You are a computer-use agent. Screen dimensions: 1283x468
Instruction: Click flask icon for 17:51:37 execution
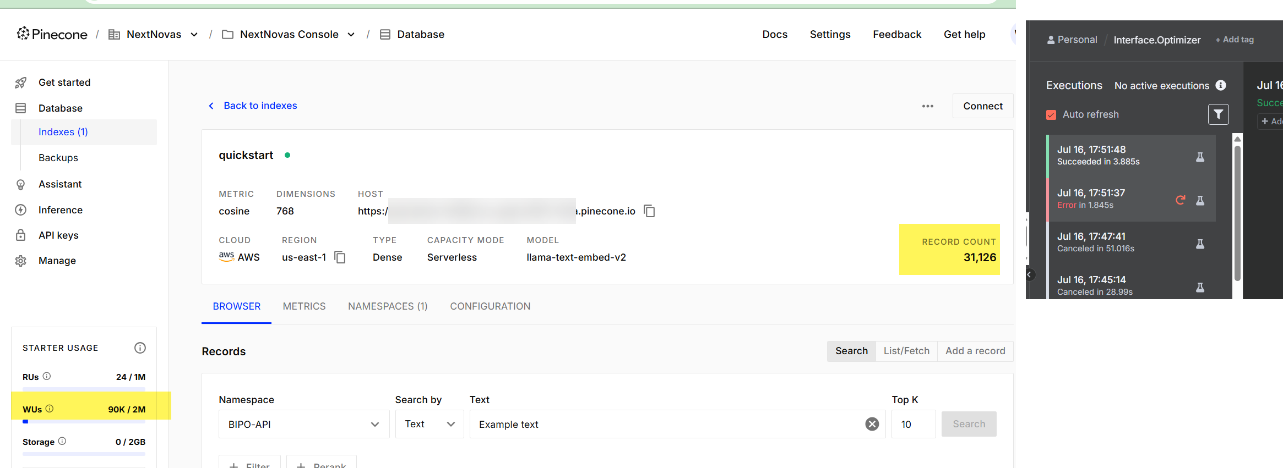coord(1200,201)
